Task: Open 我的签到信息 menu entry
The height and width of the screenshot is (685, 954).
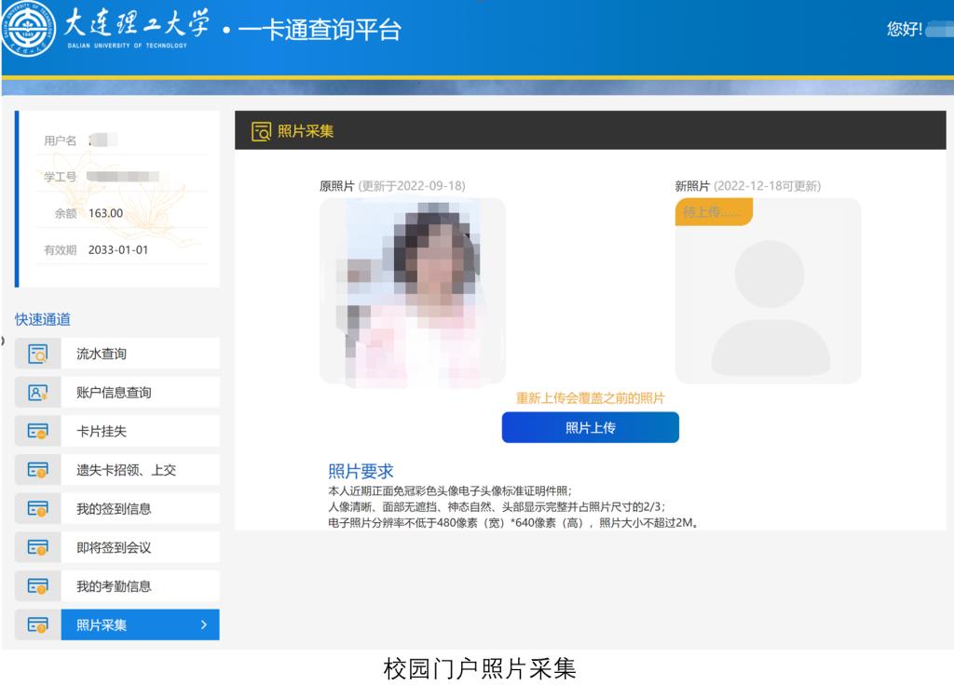Action: (x=114, y=509)
